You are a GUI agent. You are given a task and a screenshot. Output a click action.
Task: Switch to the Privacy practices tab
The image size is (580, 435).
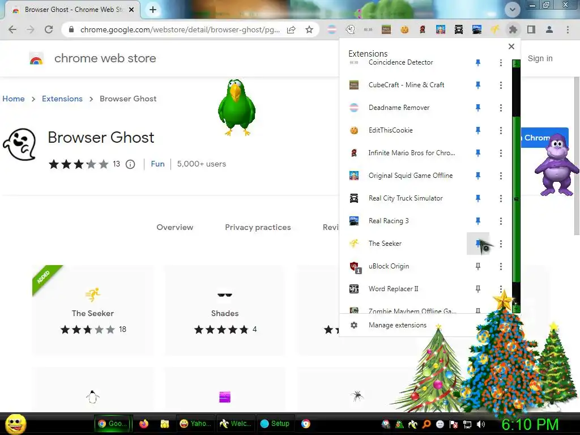(x=258, y=228)
